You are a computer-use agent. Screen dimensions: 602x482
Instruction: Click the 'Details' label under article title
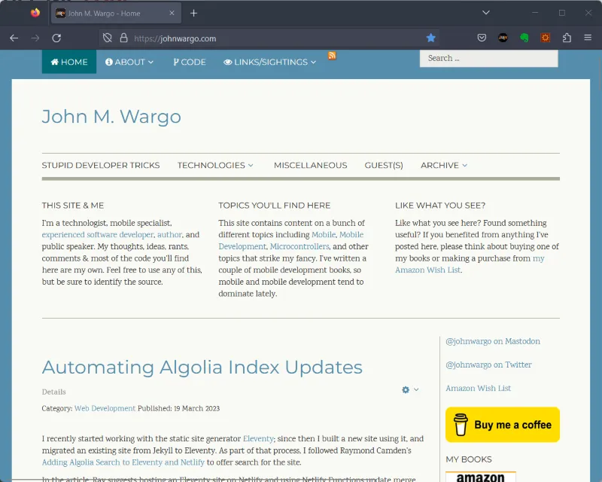pyautogui.click(x=53, y=392)
